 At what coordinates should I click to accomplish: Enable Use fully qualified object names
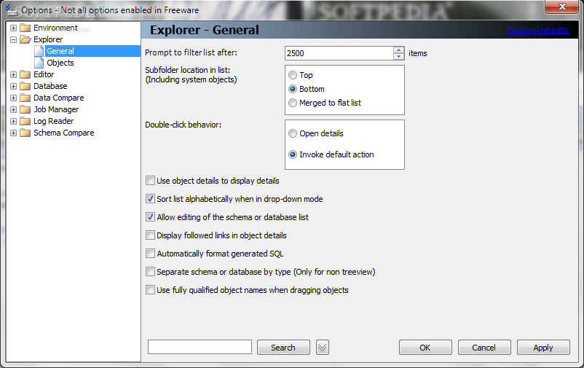(x=150, y=290)
